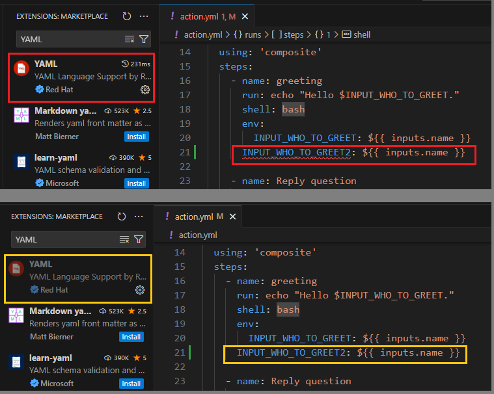Click the verified badge next to top Microsoft

(40, 183)
